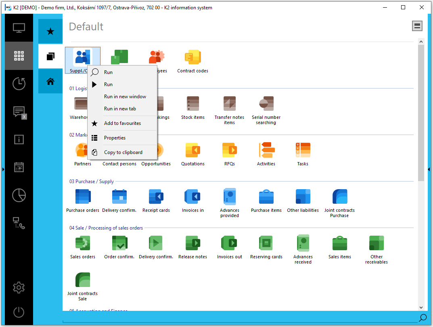The height and width of the screenshot is (327, 433).
Task: Open Delivery confirm. under Sale section
Action: (156, 247)
